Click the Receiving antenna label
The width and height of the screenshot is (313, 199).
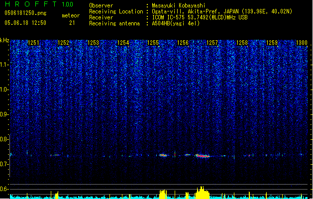(114, 23)
